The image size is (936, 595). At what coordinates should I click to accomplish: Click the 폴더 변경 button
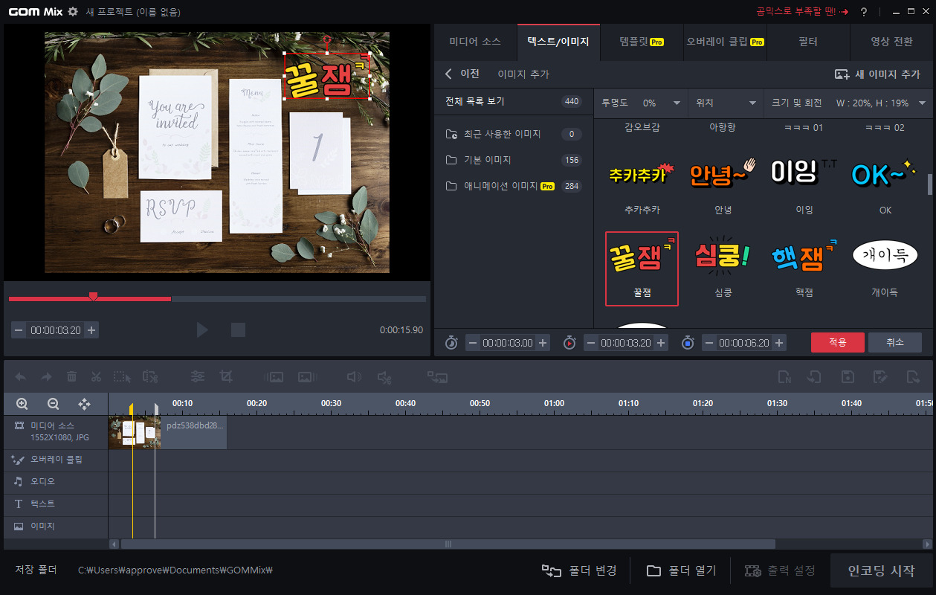click(579, 571)
